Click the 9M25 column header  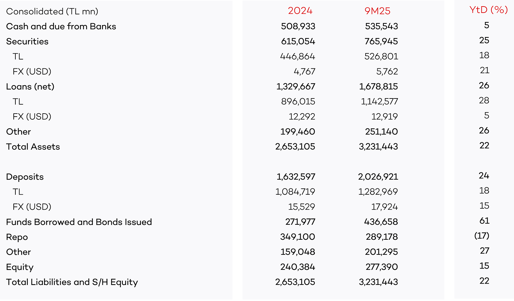pyautogui.click(x=377, y=11)
